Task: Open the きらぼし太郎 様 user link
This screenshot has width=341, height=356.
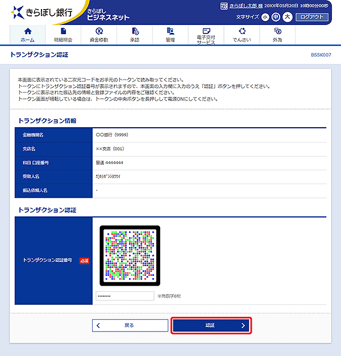Action: tap(246, 6)
